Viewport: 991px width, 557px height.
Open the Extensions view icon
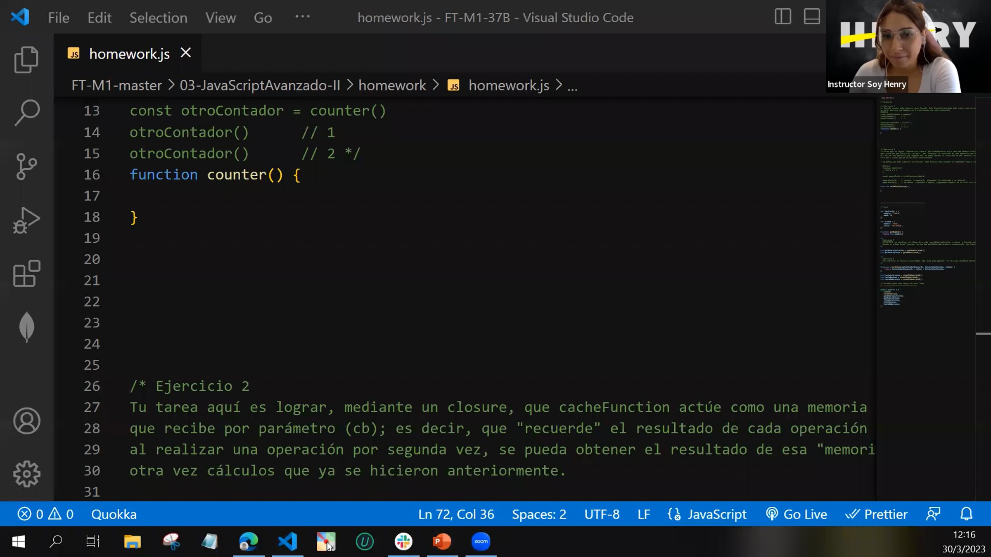pos(26,274)
